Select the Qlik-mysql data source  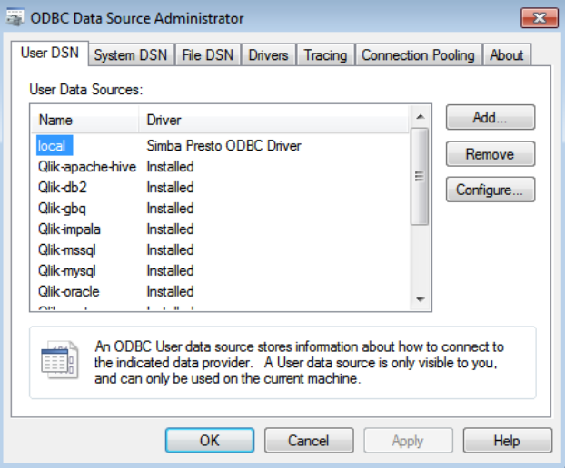click(67, 271)
